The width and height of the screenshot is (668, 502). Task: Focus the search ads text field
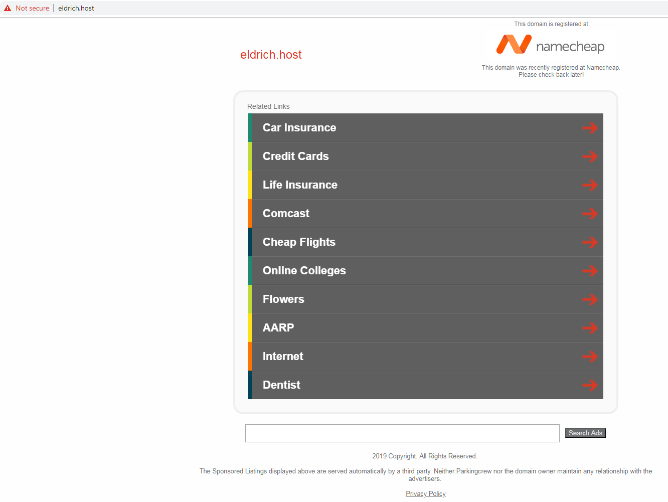(402, 433)
